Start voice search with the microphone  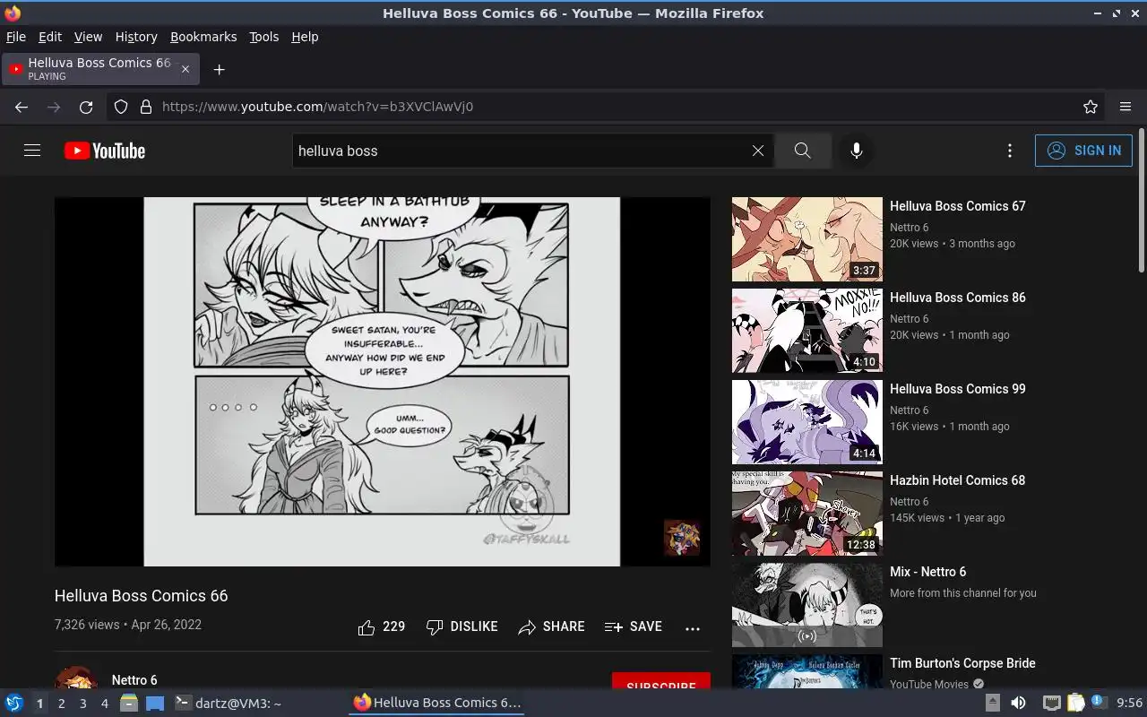[x=857, y=151]
